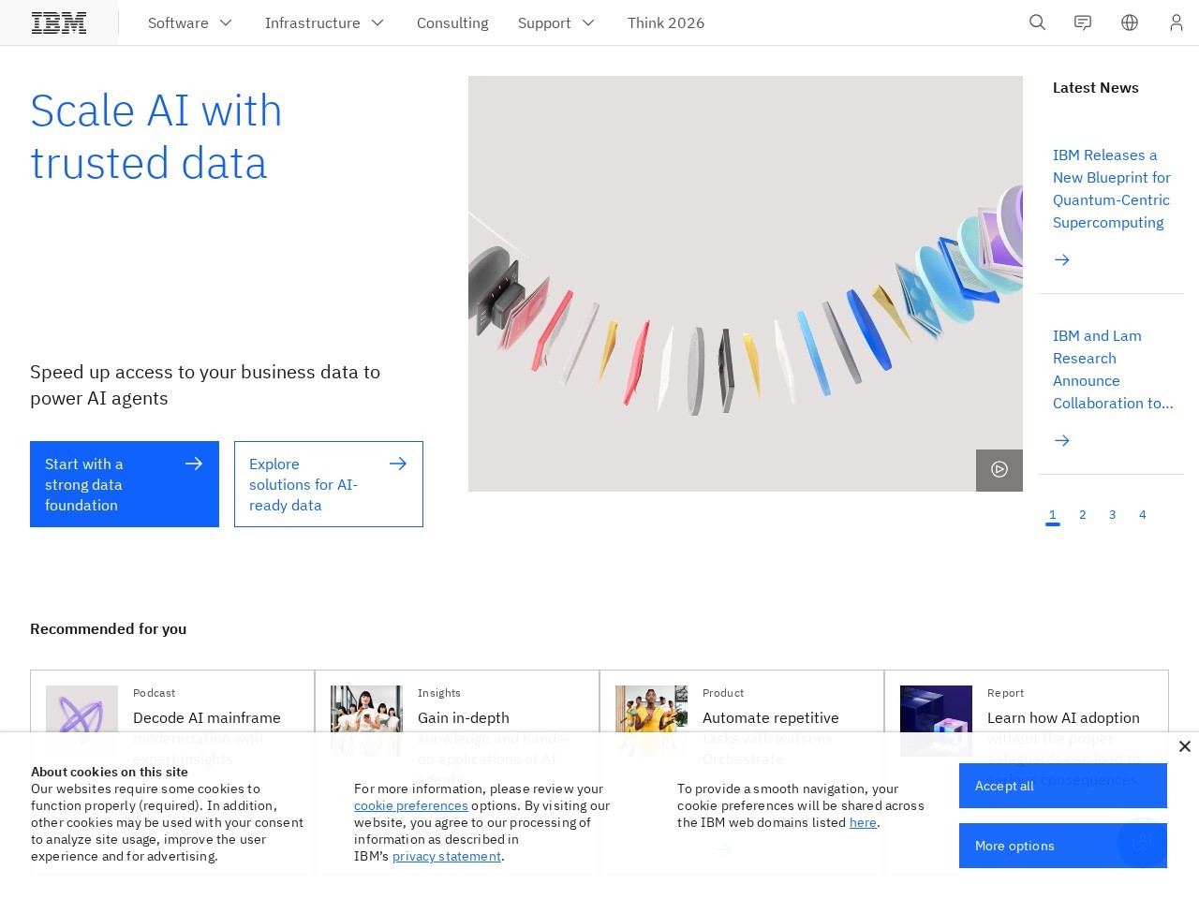Click the arrow on the watsonx Orchestrate card
Viewport: 1199px width, 899px height.
point(723,849)
